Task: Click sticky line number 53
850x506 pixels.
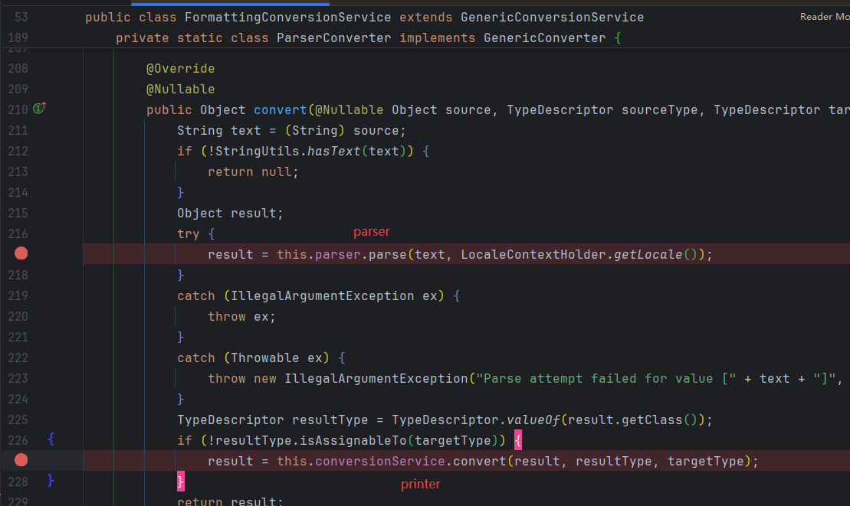Action: click(21, 18)
